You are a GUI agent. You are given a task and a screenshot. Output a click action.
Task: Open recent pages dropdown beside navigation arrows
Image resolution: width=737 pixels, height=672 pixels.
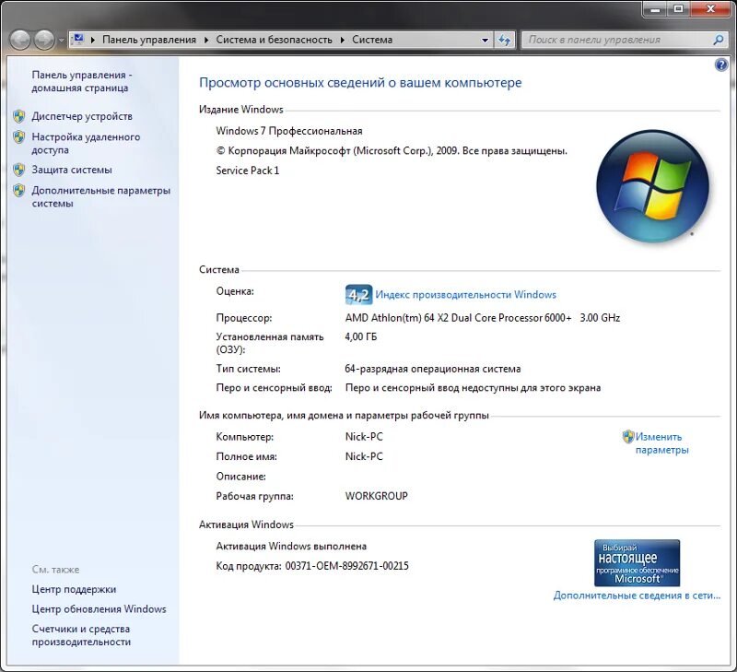(62, 41)
